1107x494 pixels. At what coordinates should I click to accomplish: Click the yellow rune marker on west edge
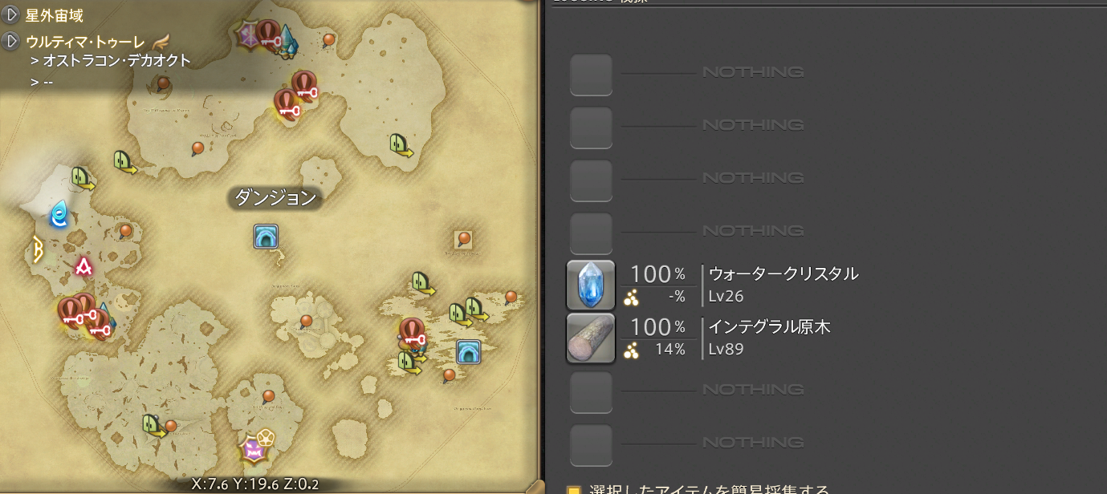tap(37, 250)
